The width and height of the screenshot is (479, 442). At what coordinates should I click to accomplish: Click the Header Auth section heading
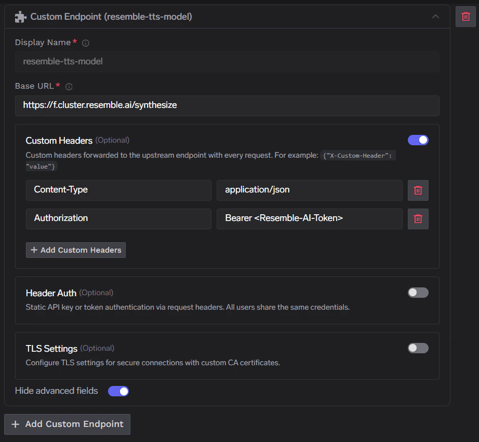(51, 293)
